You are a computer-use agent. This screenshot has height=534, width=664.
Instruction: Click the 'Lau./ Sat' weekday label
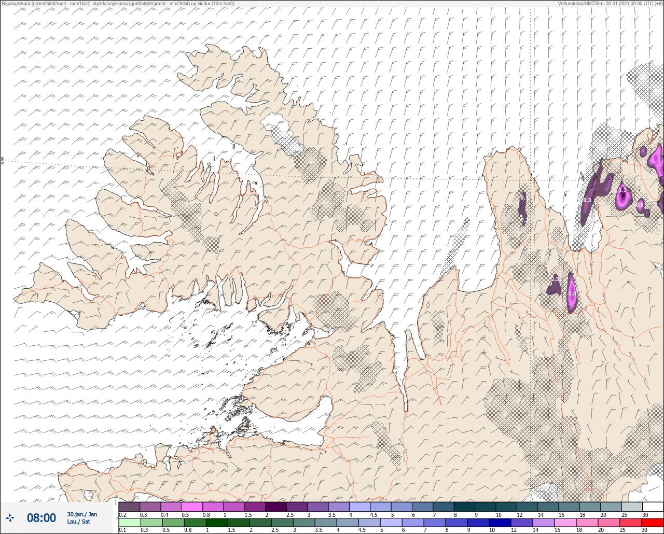point(79,522)
